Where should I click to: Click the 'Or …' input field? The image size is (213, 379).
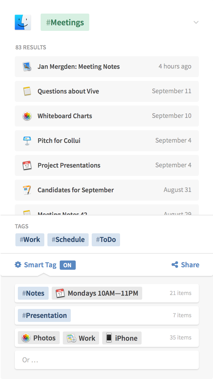pyautogui.click(x=107, y=360)
